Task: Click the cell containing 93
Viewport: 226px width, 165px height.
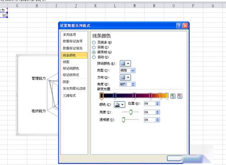Action: [4, 15]
